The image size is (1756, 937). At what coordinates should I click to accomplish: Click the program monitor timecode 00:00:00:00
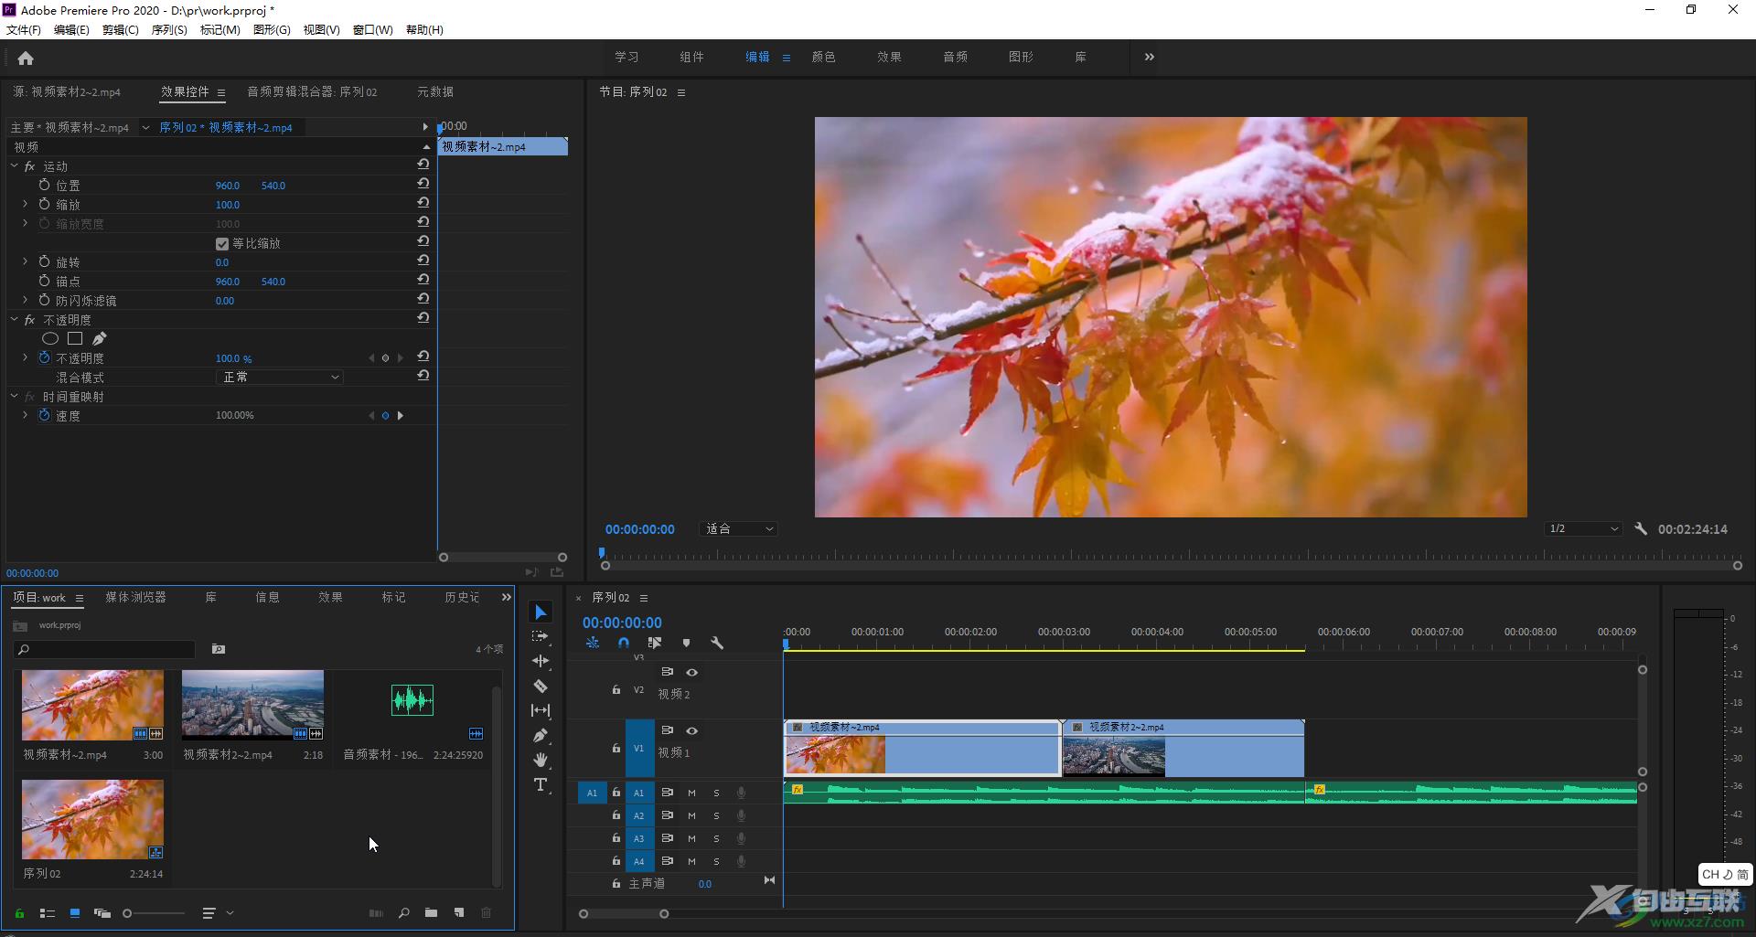[640, 529]
